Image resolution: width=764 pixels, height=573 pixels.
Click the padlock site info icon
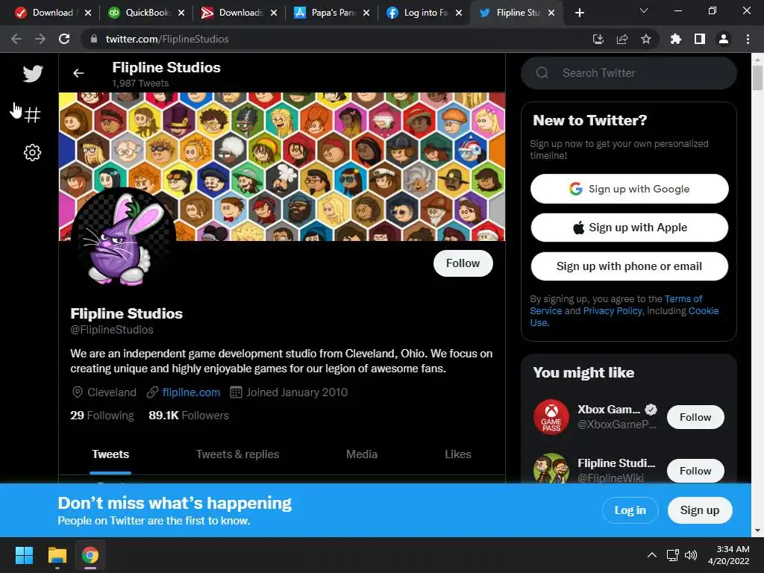pos(94,39)
